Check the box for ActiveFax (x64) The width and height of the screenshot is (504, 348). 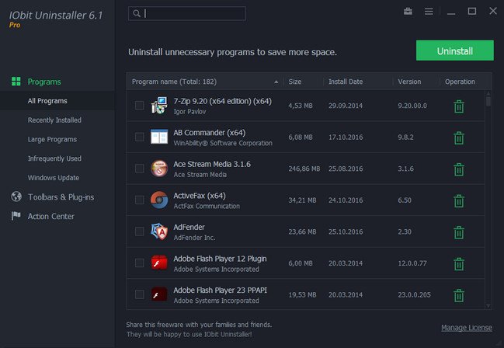[x=139, y=200]
